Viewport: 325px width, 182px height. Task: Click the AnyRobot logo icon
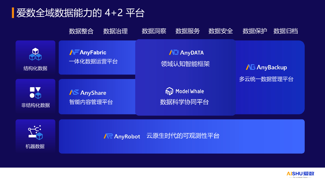click(108, 136)
